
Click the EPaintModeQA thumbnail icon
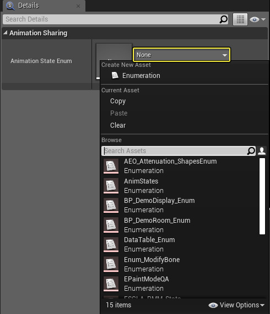pos(111,284)
